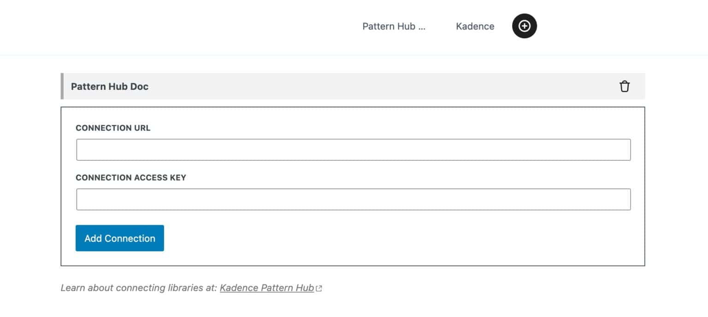Click the Connection URL label

113,128
